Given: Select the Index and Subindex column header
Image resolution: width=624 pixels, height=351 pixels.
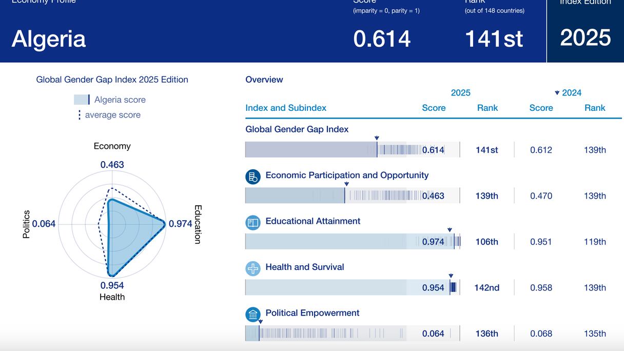Looking at the screenshot, I should [286, 108].
